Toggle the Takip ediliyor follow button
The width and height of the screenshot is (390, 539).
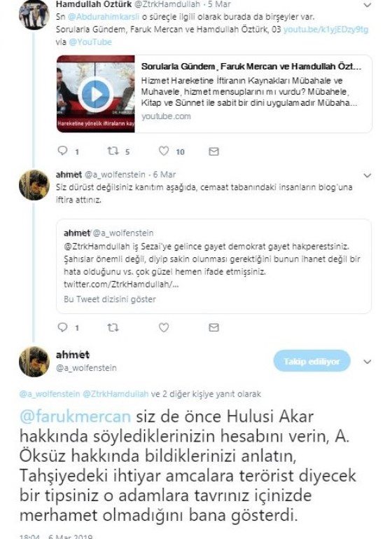tap(312, 361)
